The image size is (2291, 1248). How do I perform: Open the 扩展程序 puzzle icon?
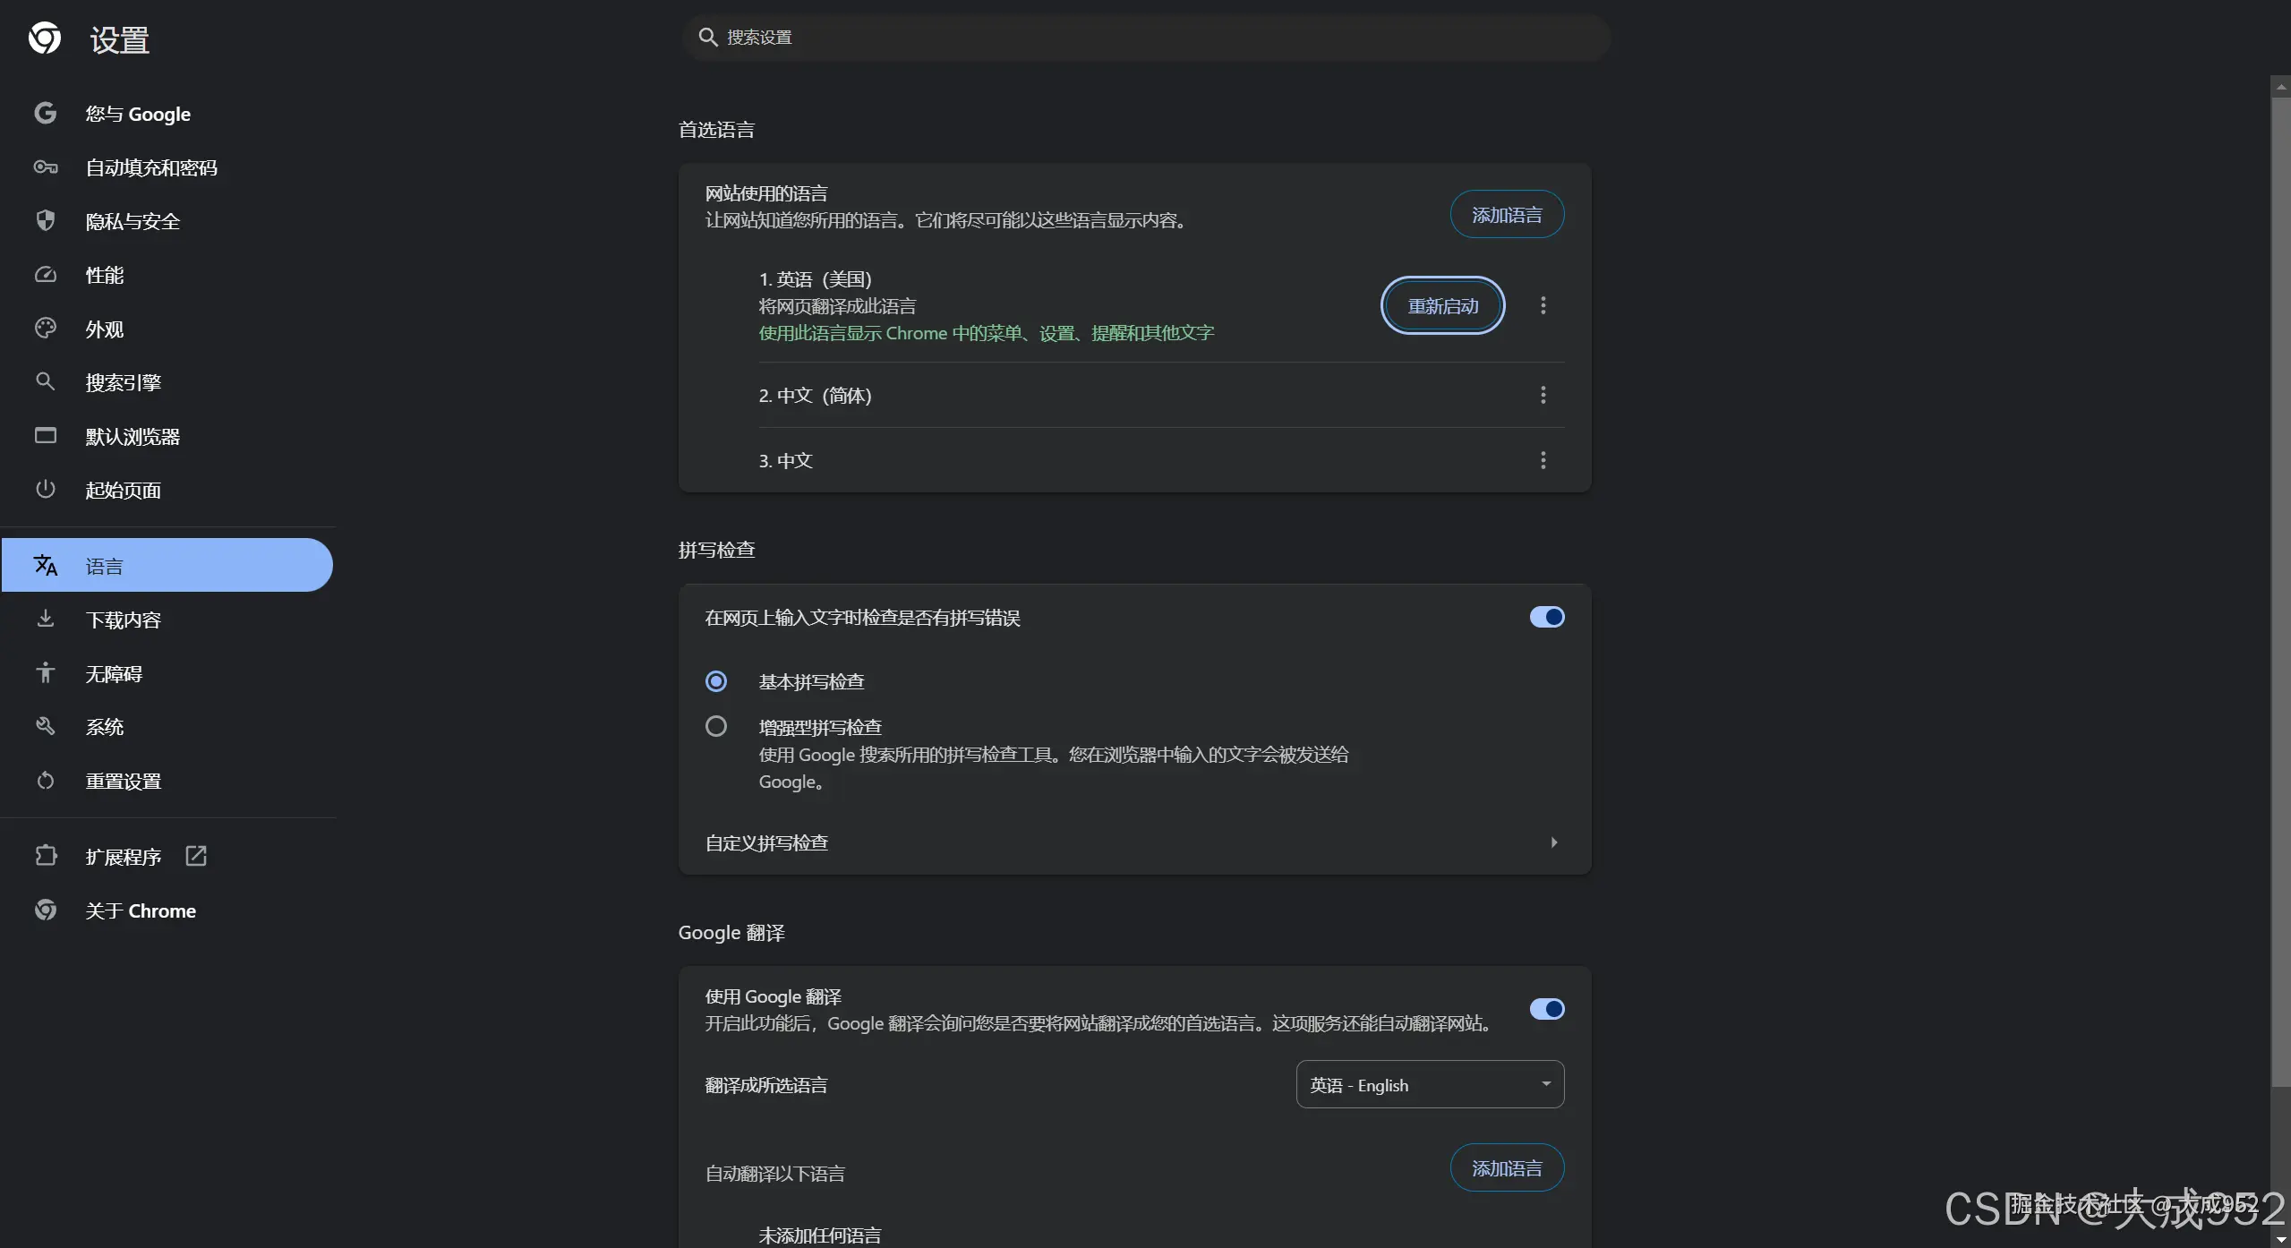45,857
